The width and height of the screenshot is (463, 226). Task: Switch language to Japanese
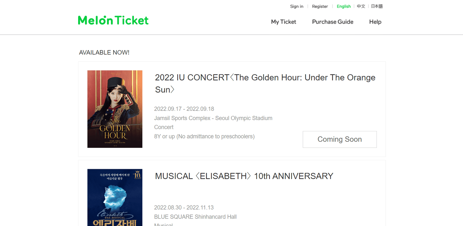coord(376,6)
